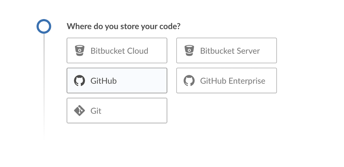Click the GitHub Enterprise octocat icon
Screen dimensions: 344x167
[x=189, y=81]
